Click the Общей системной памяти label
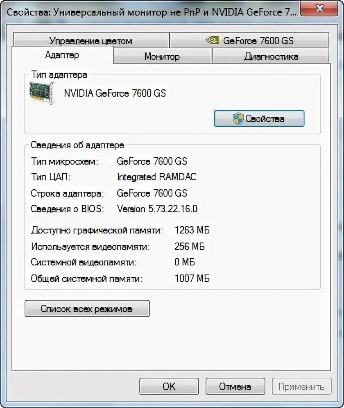Viewport: 344px width, 408px height. tap(87, 279)
